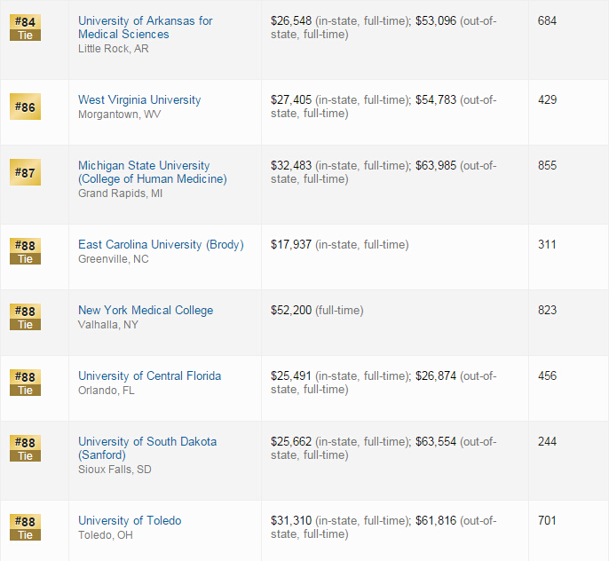Image resolution: width=609 pixels, height=561 pixels.
Task: Click Michigan State's enrollment figure 855
Action: (x=547, y=165)
